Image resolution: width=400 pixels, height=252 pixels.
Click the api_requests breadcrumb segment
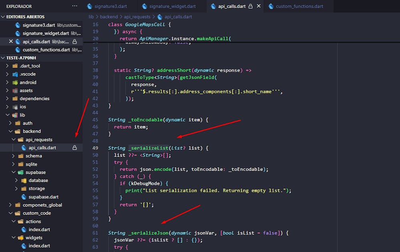[x=137, y=17]
